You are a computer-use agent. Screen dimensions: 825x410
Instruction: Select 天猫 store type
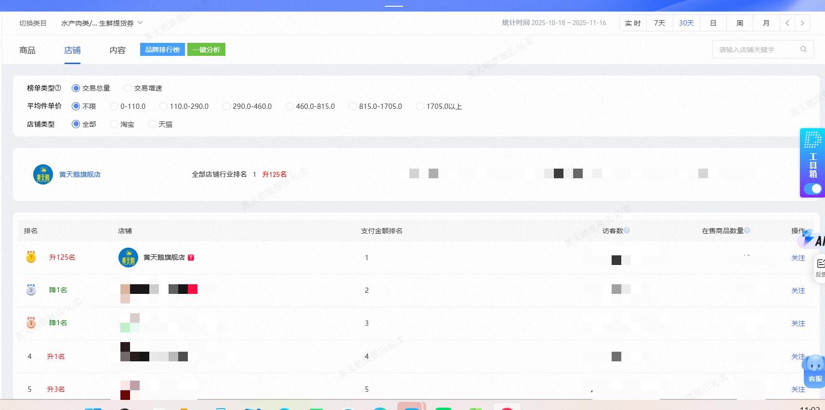click(x=152, y=124)
